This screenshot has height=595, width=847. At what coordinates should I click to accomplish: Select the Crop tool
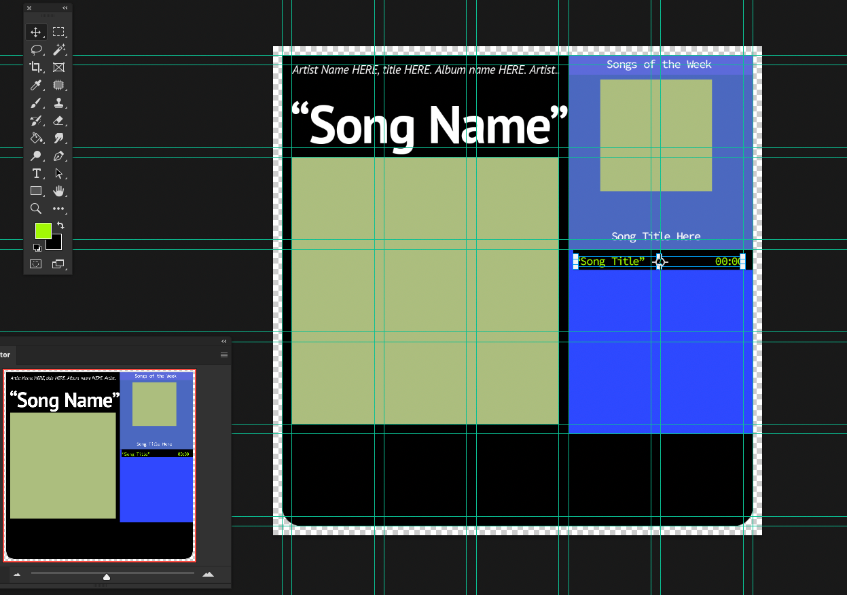[36, 67]
